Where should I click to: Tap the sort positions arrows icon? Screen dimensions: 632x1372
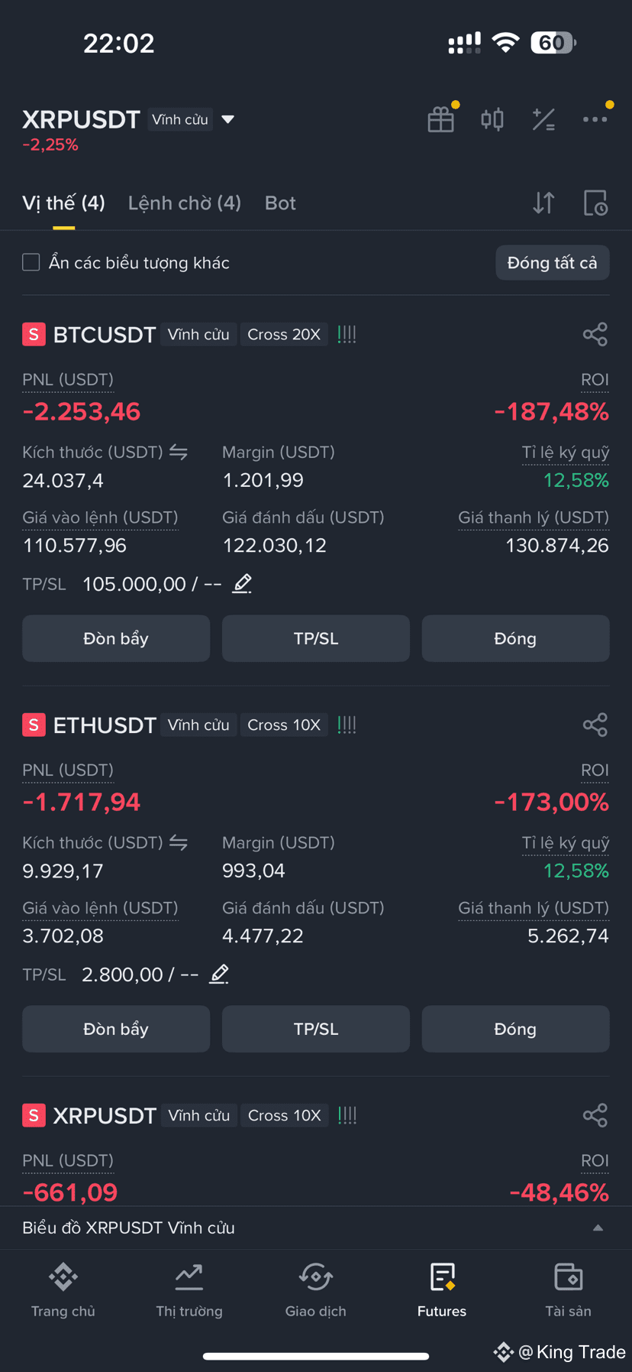(x=543, y=203)
